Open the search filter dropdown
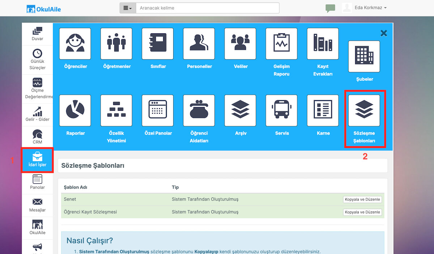This screenshot has width=434, height=254. click(128, 8)
